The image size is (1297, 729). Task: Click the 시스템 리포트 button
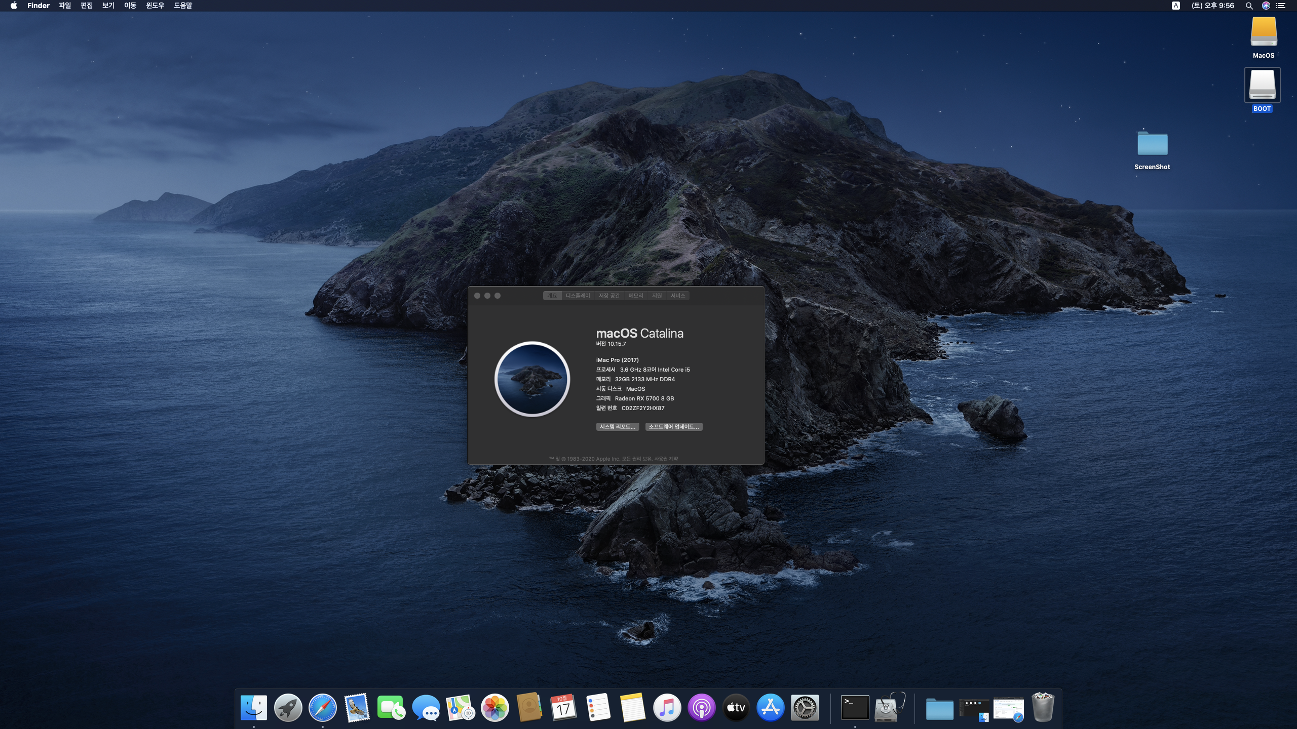(x=617, y=427)
